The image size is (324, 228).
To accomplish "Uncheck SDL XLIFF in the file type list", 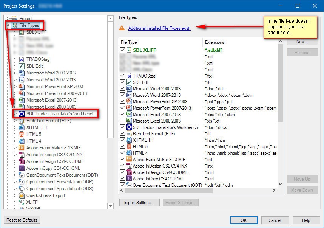I will point(122,50).
